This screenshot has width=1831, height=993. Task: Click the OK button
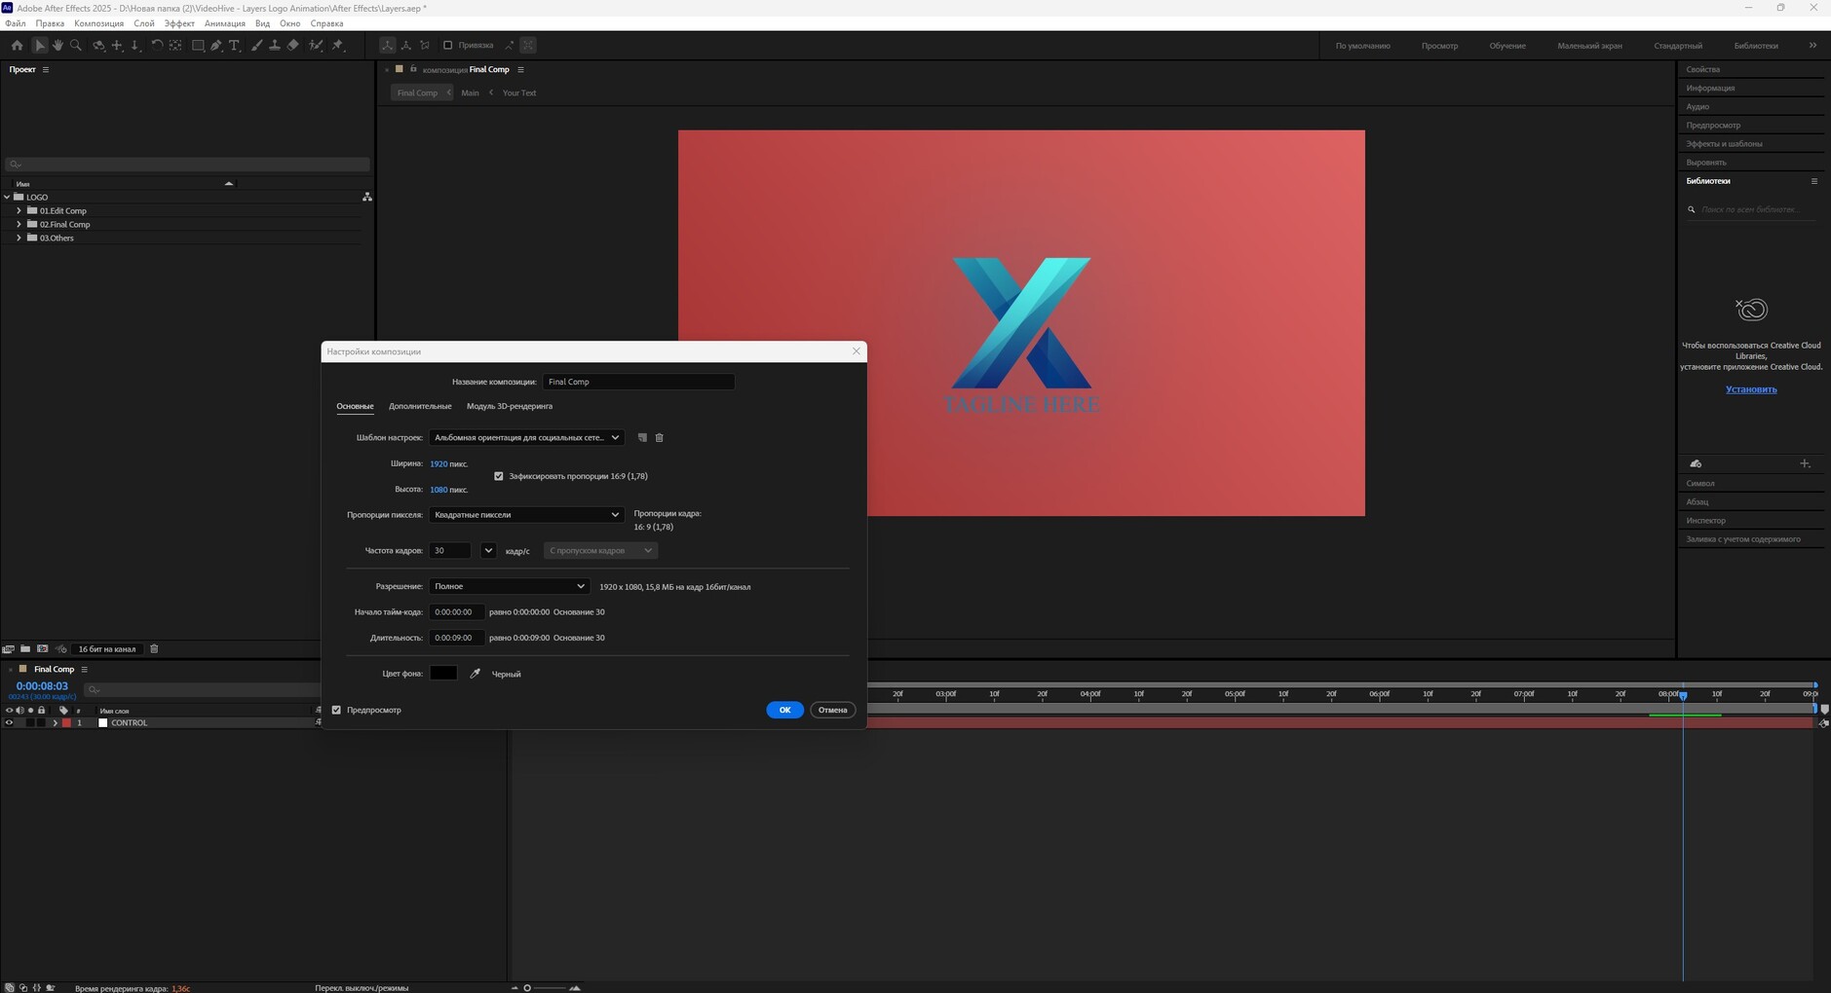pyautogui.click(x=784, y=710)
